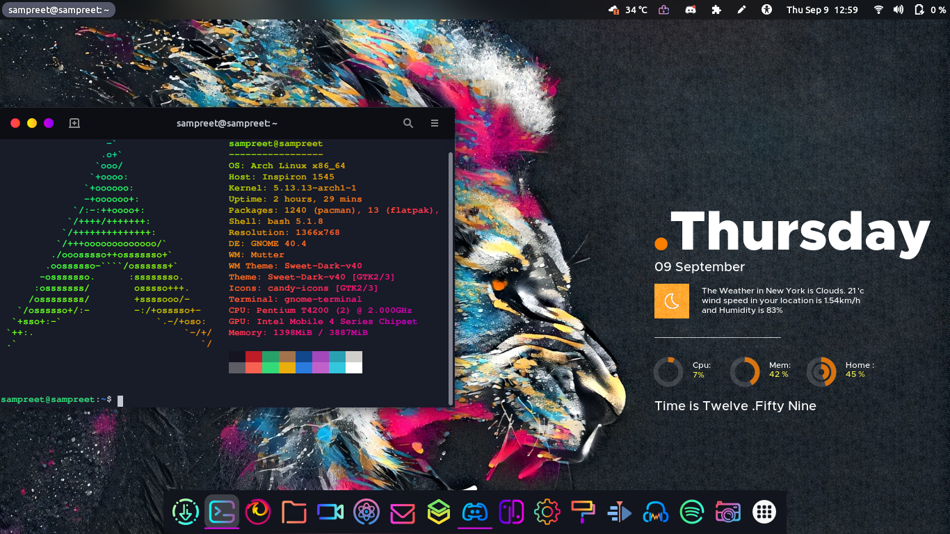This screenshot has width=950, height=534.
Task: Open the file manager folder icon
Action: pos(294,511)
